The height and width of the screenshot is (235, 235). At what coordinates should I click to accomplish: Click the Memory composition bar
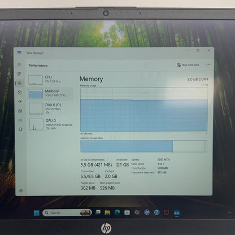tap(144, 146)
